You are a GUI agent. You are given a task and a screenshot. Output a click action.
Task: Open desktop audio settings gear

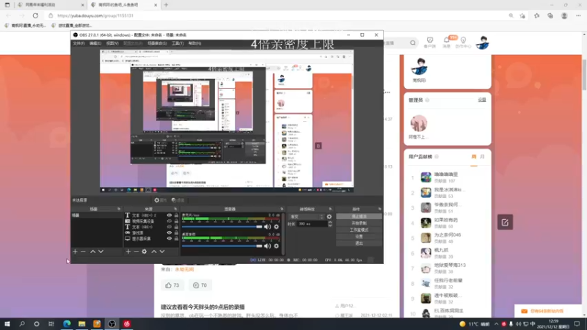pos(277,246)
